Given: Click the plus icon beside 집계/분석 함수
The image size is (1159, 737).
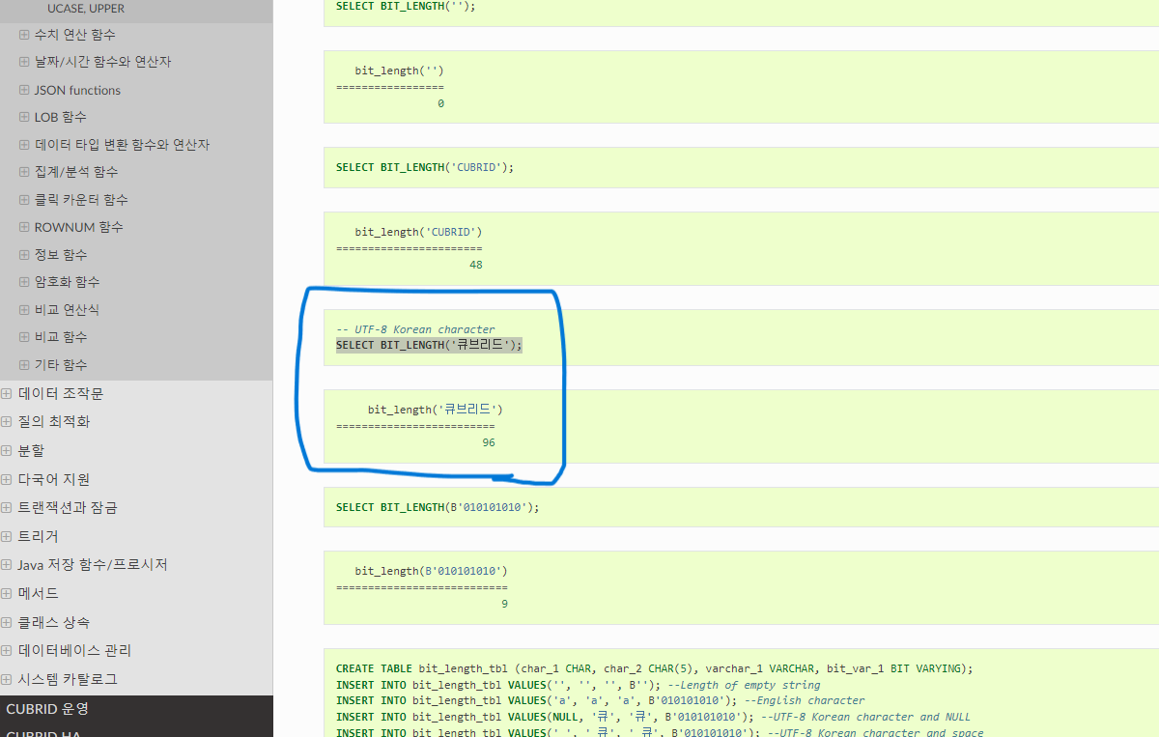Looking at the screenshot, I should 24,172.
